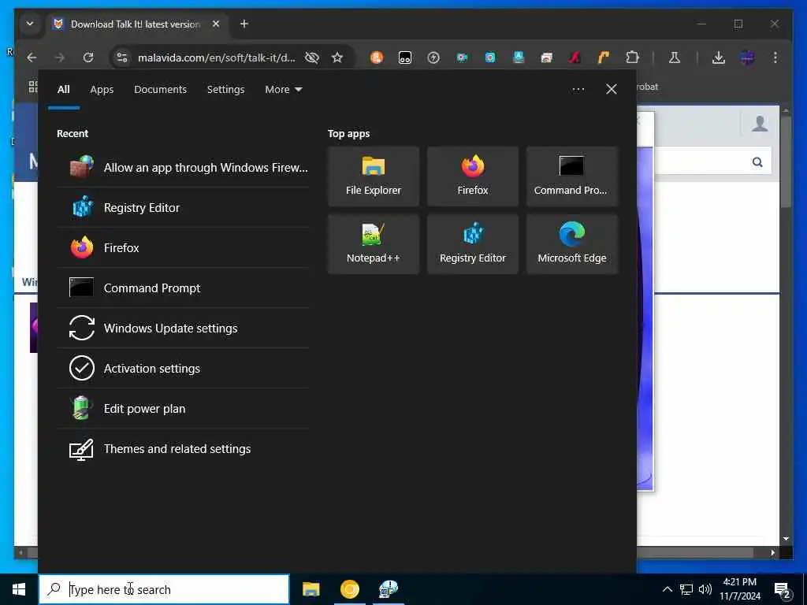Reload the malavida.com page
Image resolution: width=807 pixels, height=605 pixels.
click(x=88, y=58)
